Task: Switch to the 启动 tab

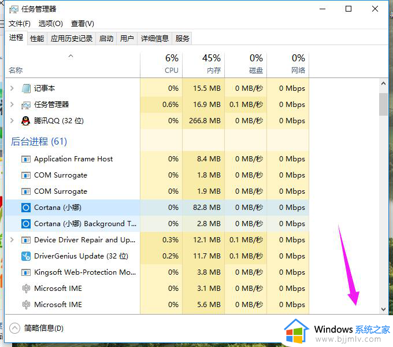Action: pyautogui.click(x=106, y=38)
